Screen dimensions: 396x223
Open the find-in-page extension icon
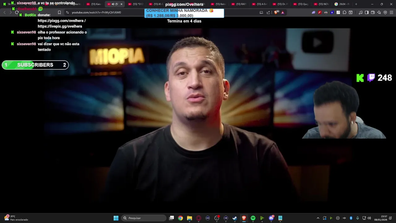click(x=351, y=12)
